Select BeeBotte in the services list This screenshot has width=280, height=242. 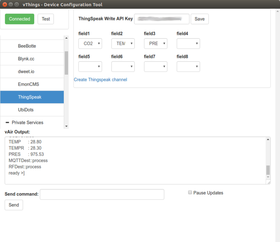32,46
